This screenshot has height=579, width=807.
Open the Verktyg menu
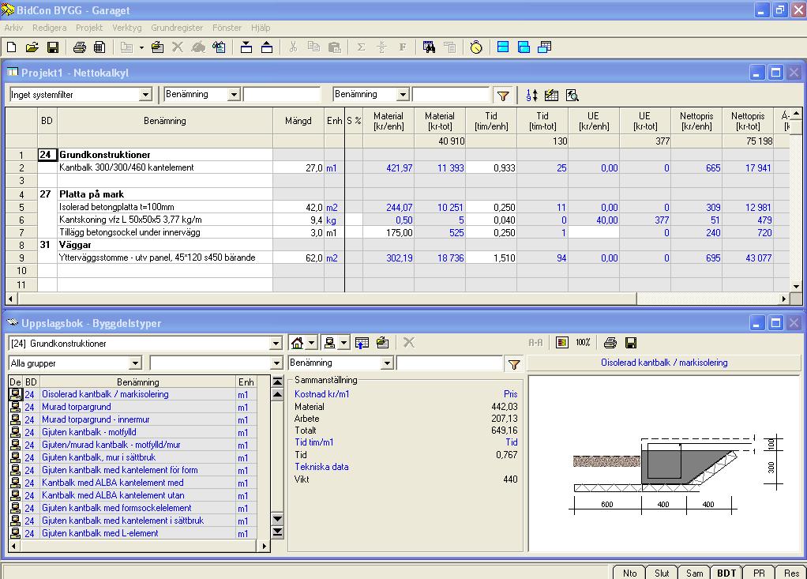pos(126,28)
